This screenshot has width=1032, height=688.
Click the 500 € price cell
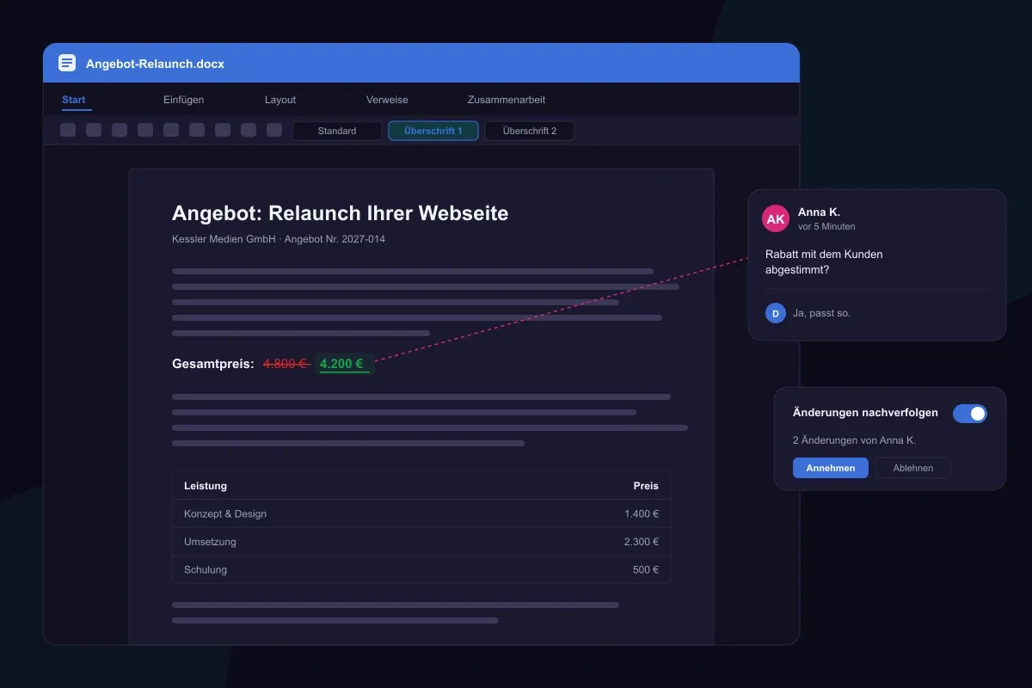[646, 569]
